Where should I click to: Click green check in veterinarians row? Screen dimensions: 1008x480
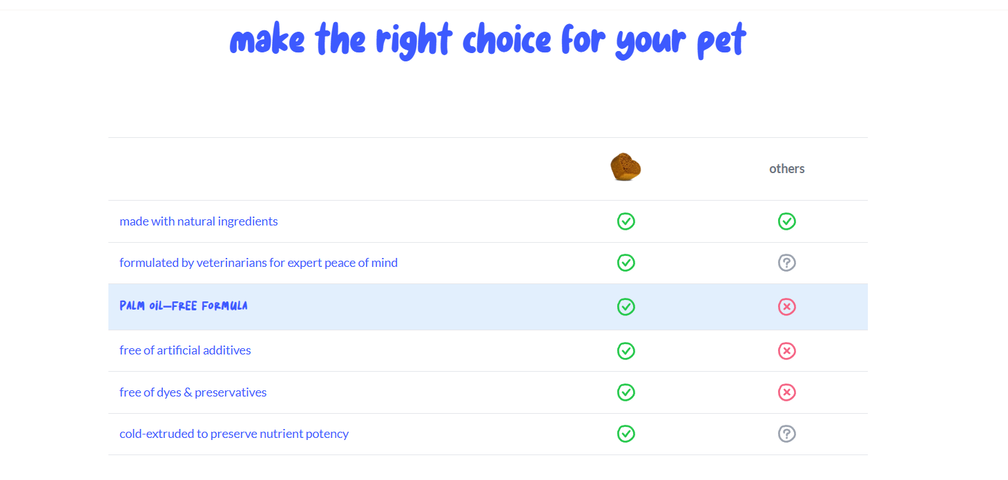[626, 263]
